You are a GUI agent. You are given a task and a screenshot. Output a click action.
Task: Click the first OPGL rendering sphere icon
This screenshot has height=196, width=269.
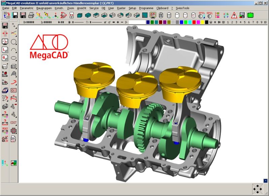point(201,15)
